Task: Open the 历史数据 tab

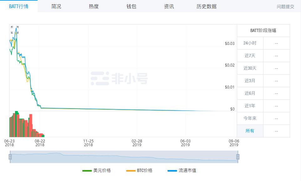Action: coord(206,6)
